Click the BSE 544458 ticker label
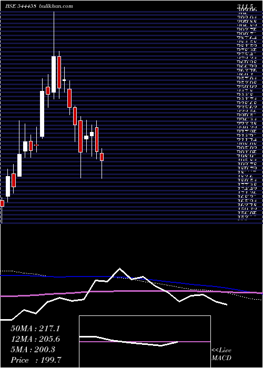263x368 pixels. 21,6
